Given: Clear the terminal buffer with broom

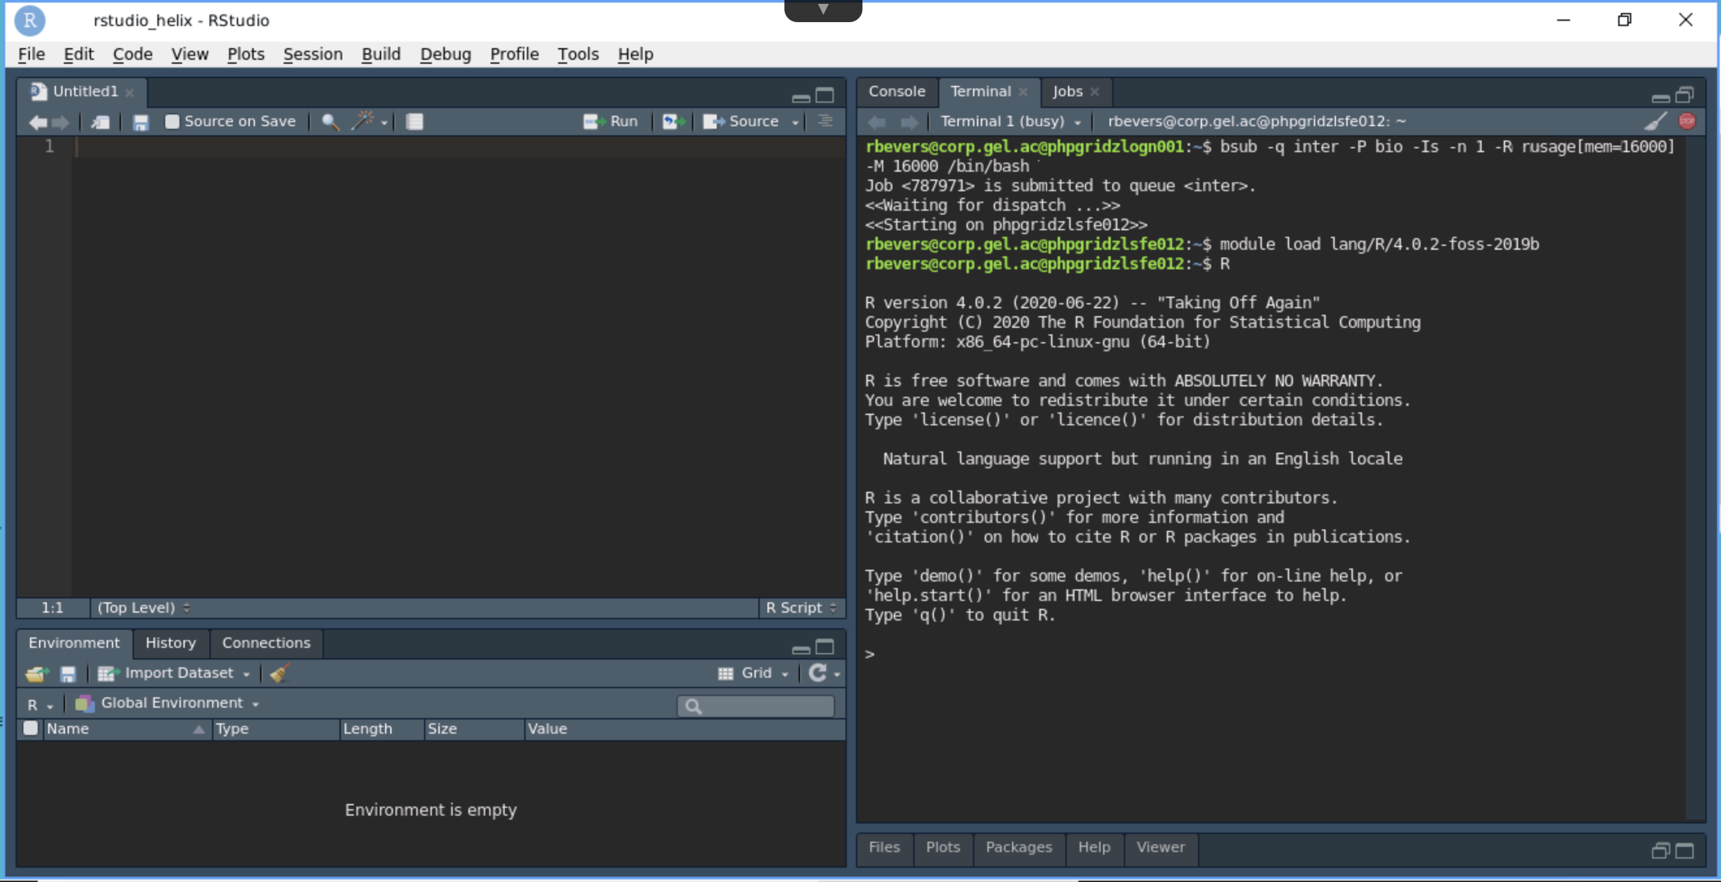Looking at the screenshot, I should click(x=1655, y=122).
